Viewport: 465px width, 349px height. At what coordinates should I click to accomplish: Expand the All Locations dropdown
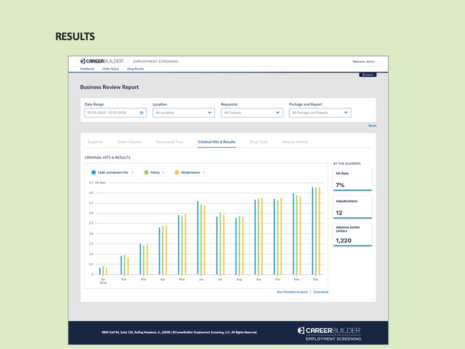(x=183, y=112)
